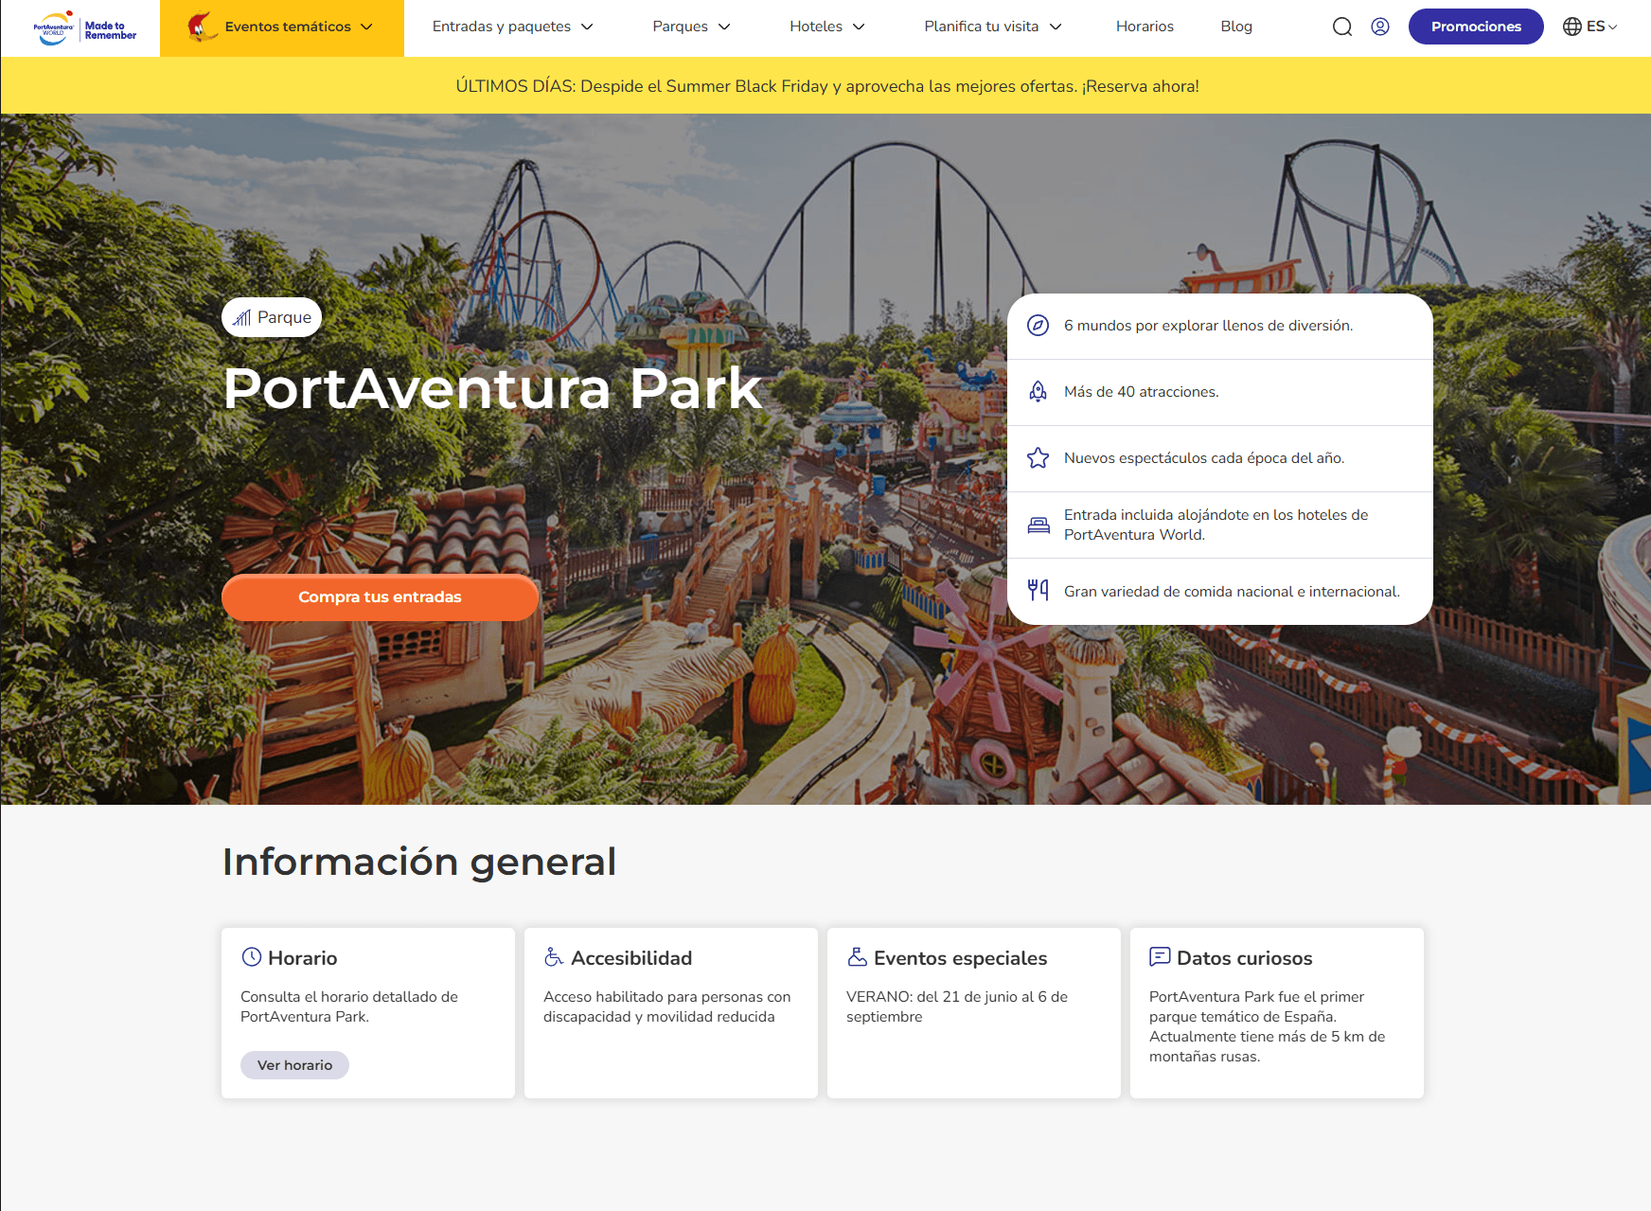This screenshot has height=1211, width=1651.
Task: Click the icon next to Eventos especiales
Action: pos(857,957)
